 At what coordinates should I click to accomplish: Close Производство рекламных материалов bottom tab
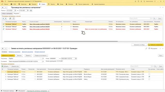pos(48,91)
